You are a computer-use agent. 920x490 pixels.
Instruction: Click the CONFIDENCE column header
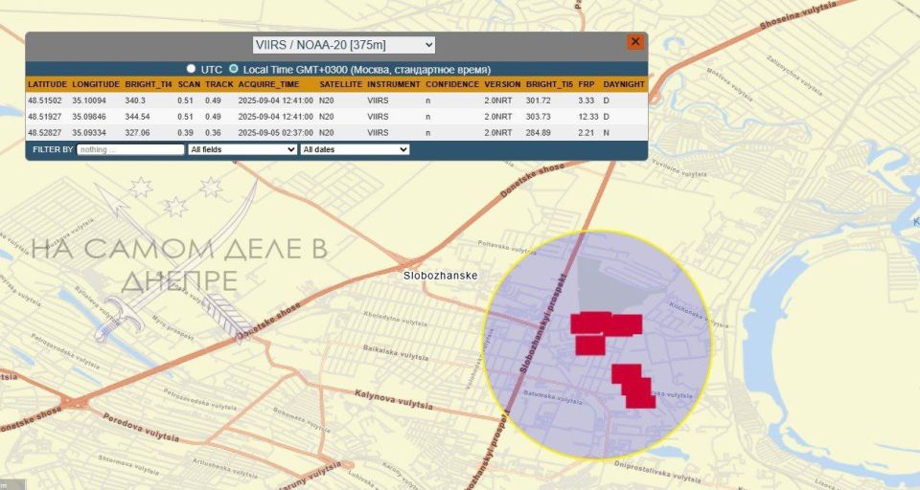[451, 84]
